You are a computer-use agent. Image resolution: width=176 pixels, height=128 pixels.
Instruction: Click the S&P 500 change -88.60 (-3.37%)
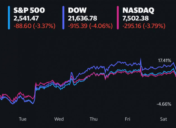pos(34,26)
